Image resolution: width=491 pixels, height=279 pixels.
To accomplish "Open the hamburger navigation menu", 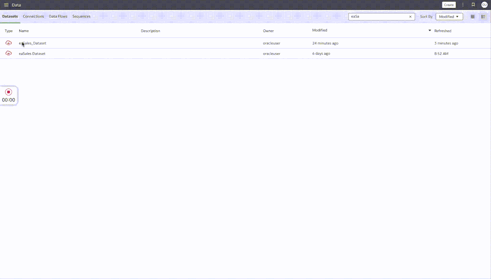I will click(6, 5).
